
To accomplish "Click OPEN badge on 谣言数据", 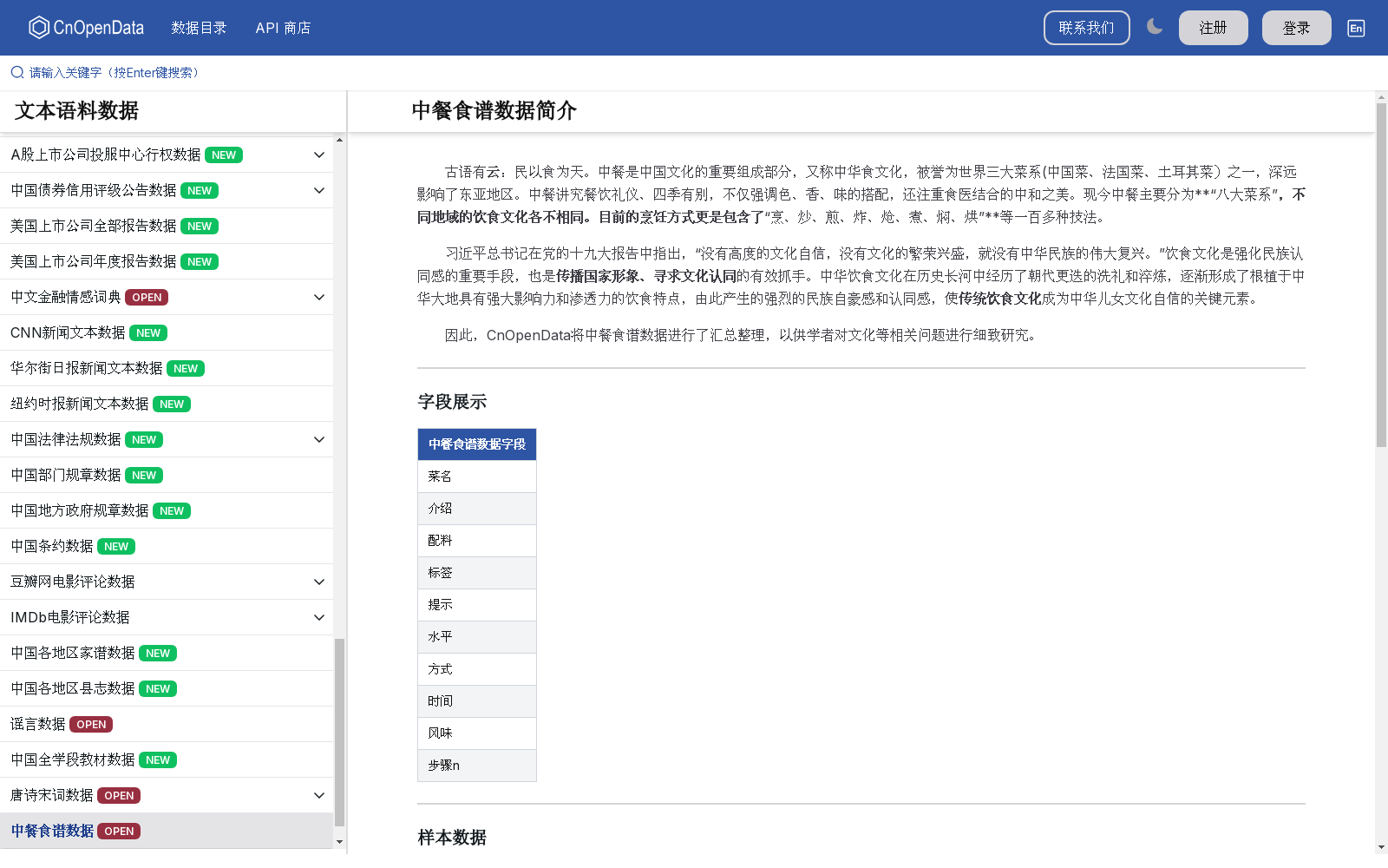I will [91, 725].
